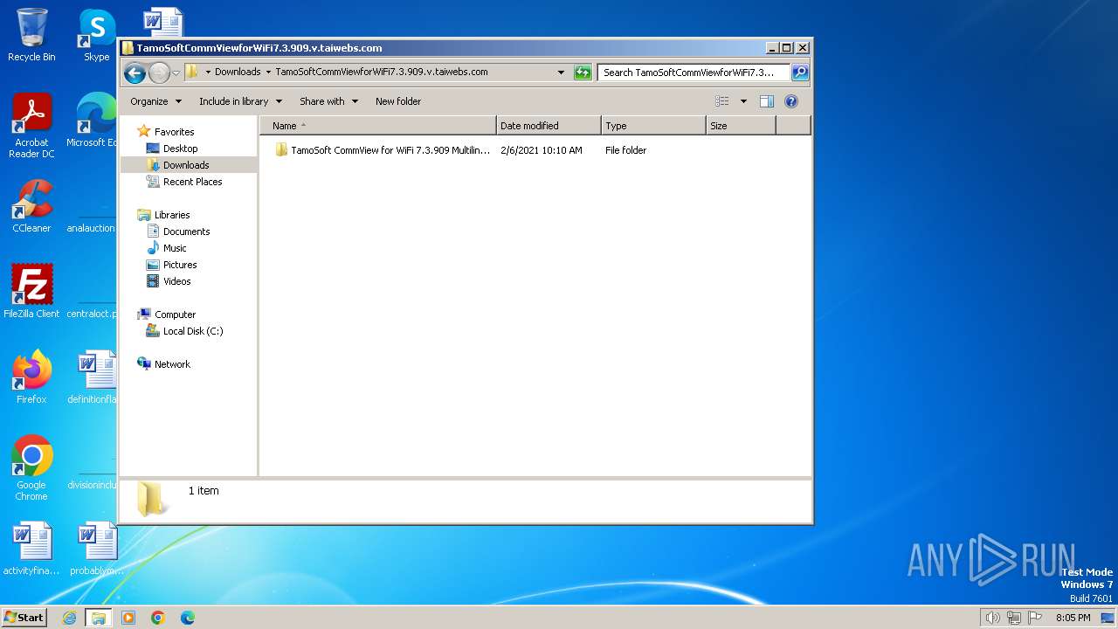
Task: Select Desktop in the navigation pane
Action: coord(180,149)
